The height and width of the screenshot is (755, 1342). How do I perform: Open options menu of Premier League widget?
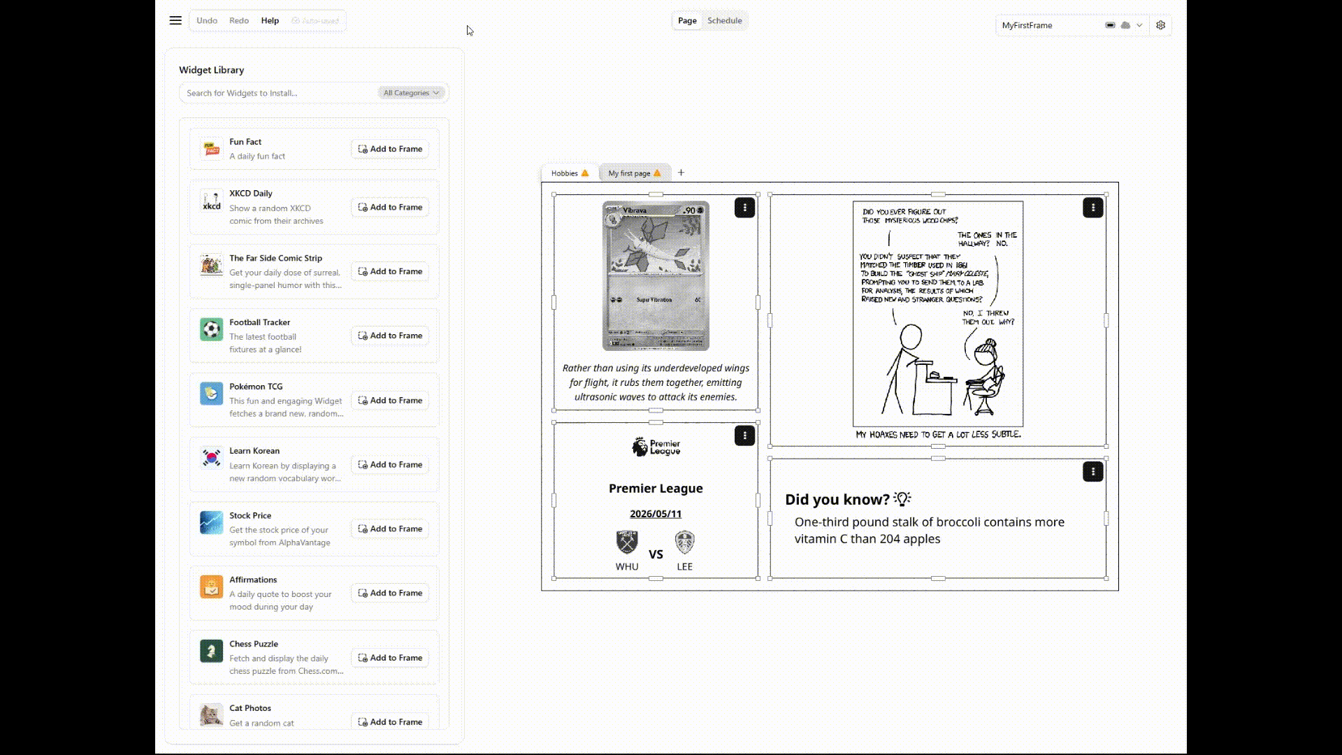[744, 436]
